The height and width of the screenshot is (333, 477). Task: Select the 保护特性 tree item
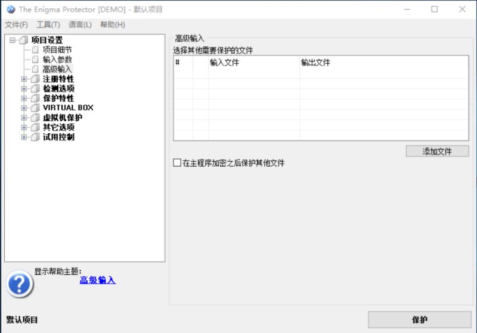(58, 98)
